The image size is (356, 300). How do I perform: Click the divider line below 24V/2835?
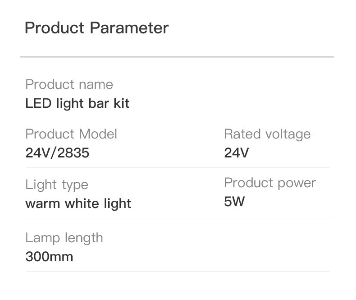(178, 168)
